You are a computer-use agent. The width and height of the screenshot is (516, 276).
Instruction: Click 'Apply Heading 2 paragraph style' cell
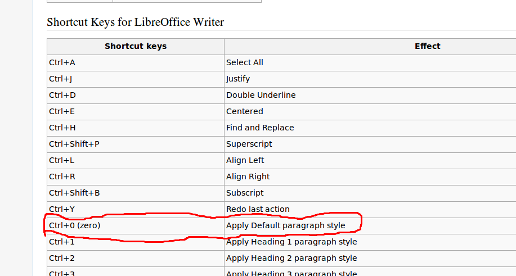370,258
